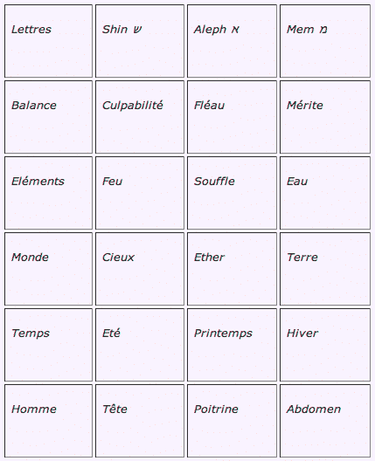The width and height of the screenshot is (375, 461).
Task: Click the Monde row label
Action: pyautogui.click(x=49, y=269)
